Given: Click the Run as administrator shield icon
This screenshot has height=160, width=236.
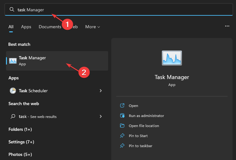Looking at the screenshot, I should pyautogui.click(x=122, y=115).
